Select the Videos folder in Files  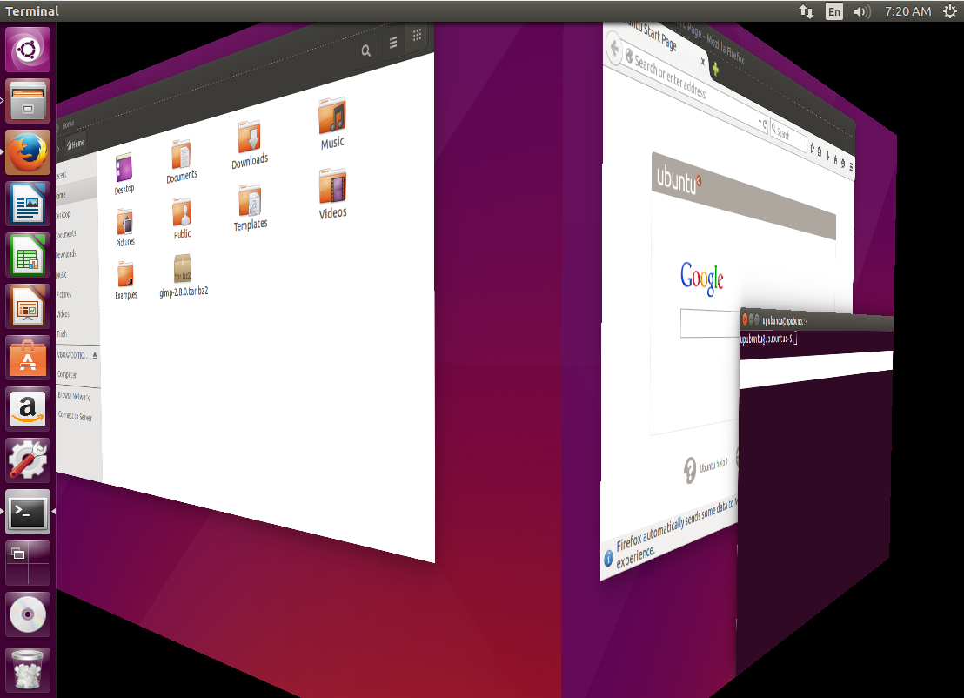click(332, 194)
